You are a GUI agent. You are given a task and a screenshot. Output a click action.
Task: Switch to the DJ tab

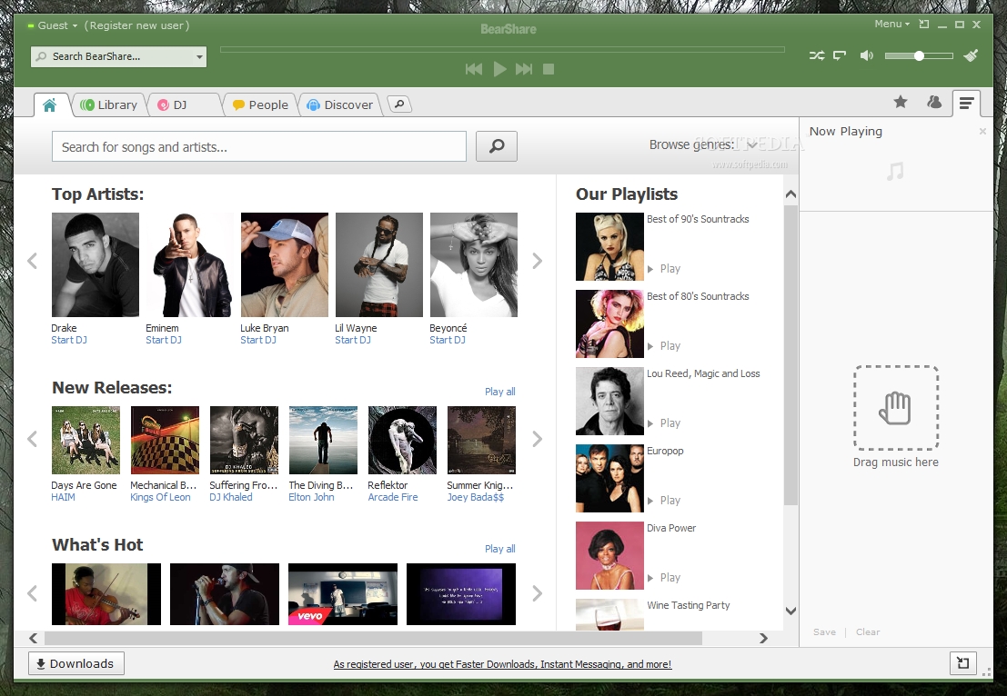click(183, 104)
